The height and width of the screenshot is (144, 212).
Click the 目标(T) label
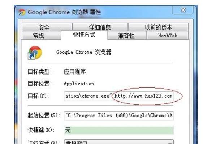click(x=38, y=96)
